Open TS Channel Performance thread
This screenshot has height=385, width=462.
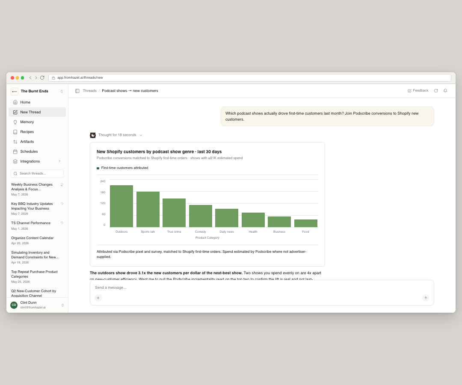pos(35,225)
